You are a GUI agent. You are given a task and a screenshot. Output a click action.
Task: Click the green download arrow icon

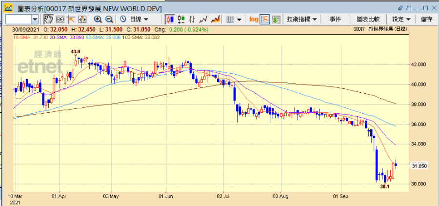point(276,19)
